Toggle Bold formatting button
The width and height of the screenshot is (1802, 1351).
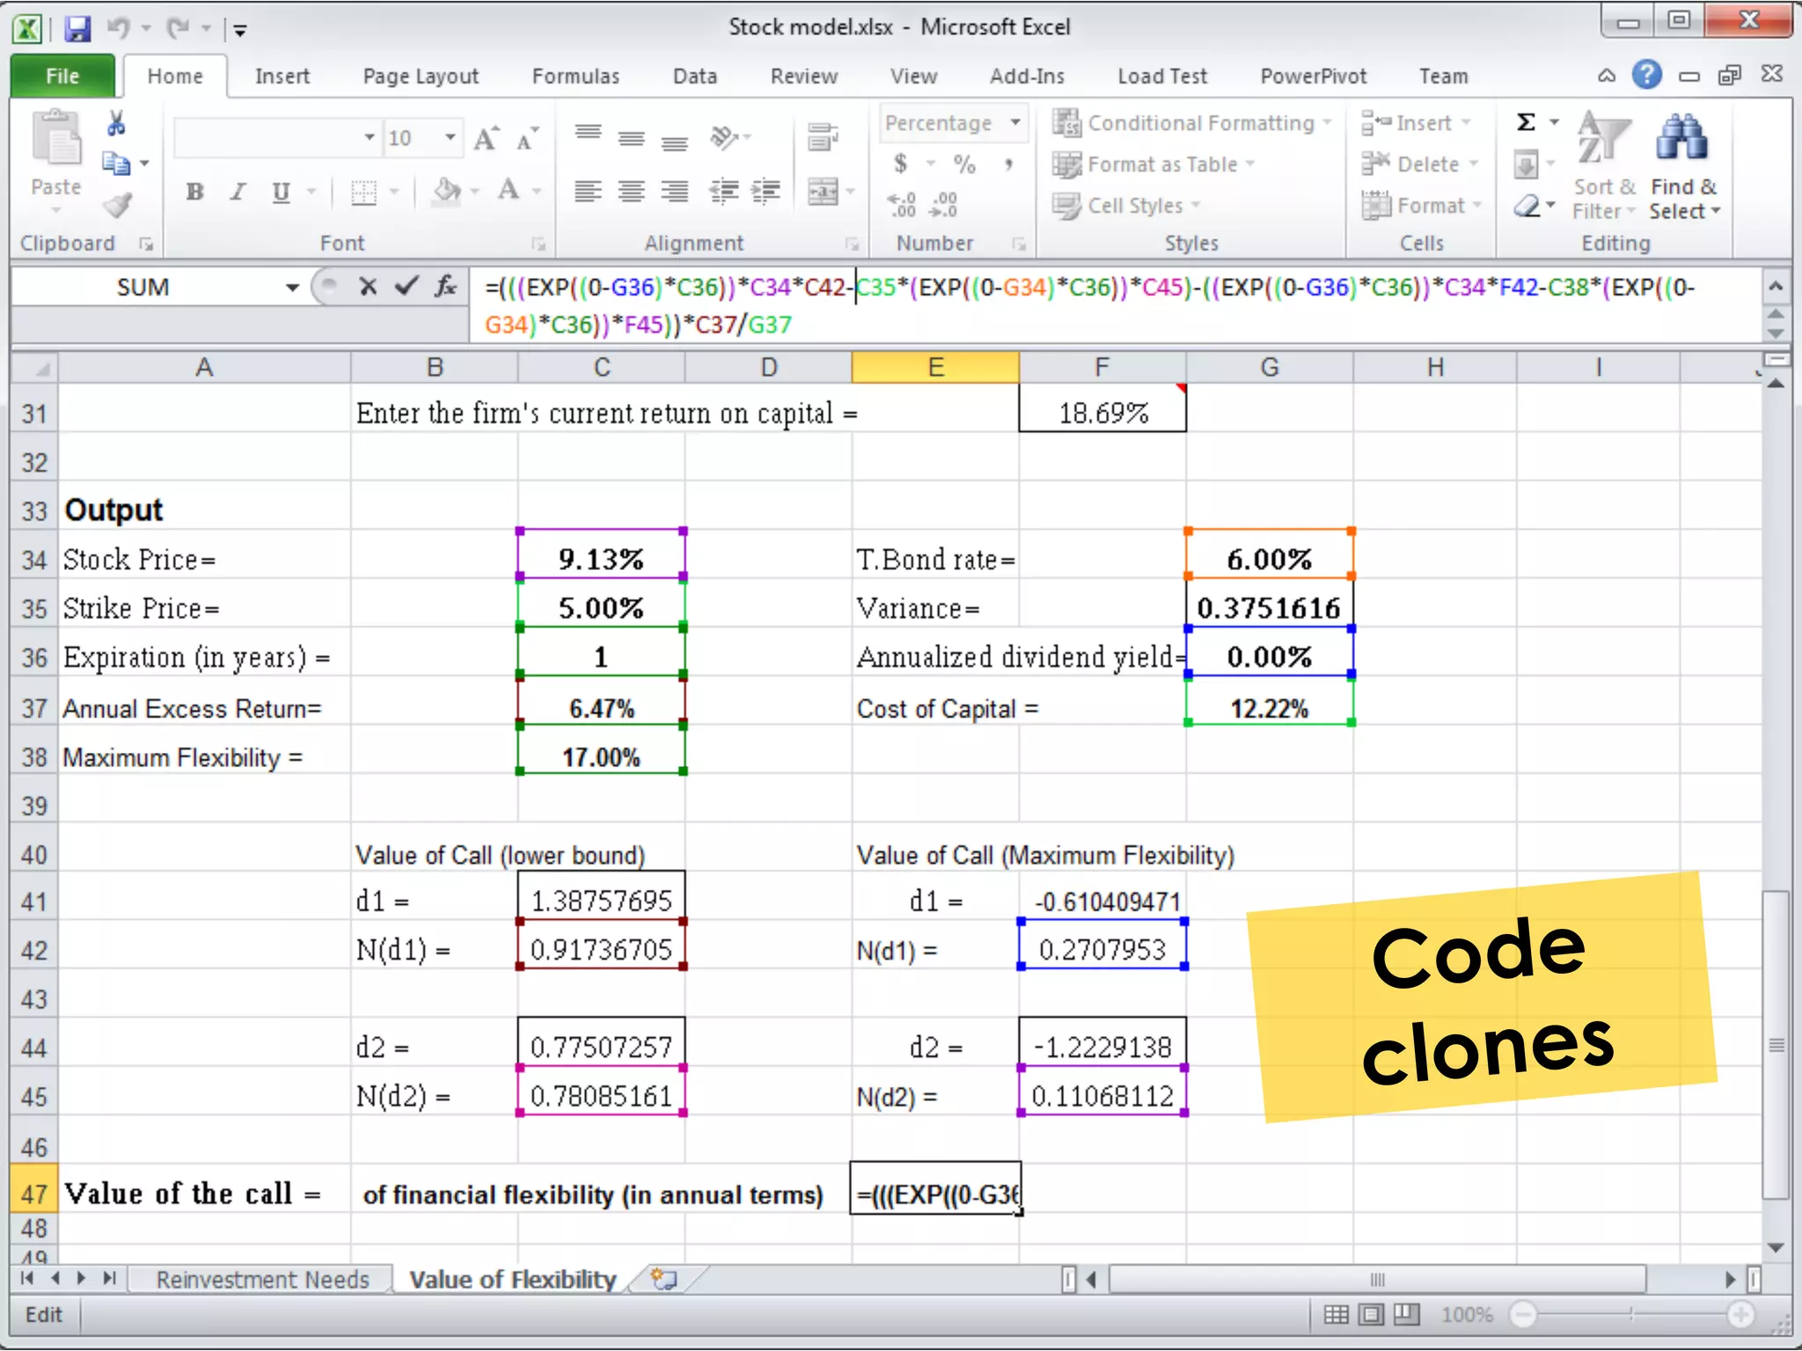click(x=195, y=192)
